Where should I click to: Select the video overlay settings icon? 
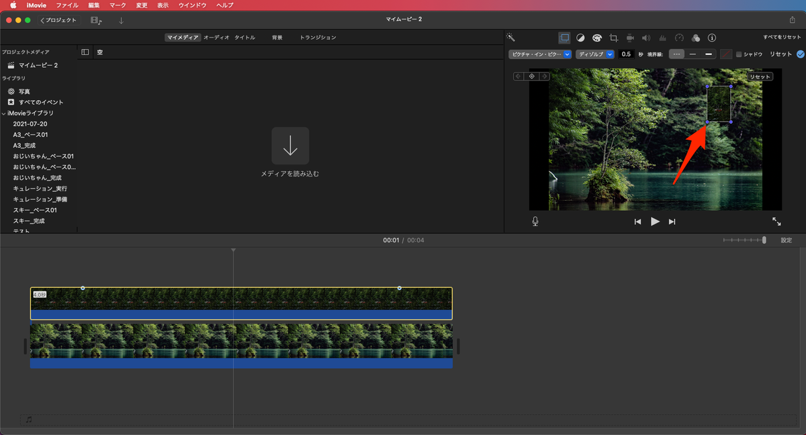coord(565,38)
